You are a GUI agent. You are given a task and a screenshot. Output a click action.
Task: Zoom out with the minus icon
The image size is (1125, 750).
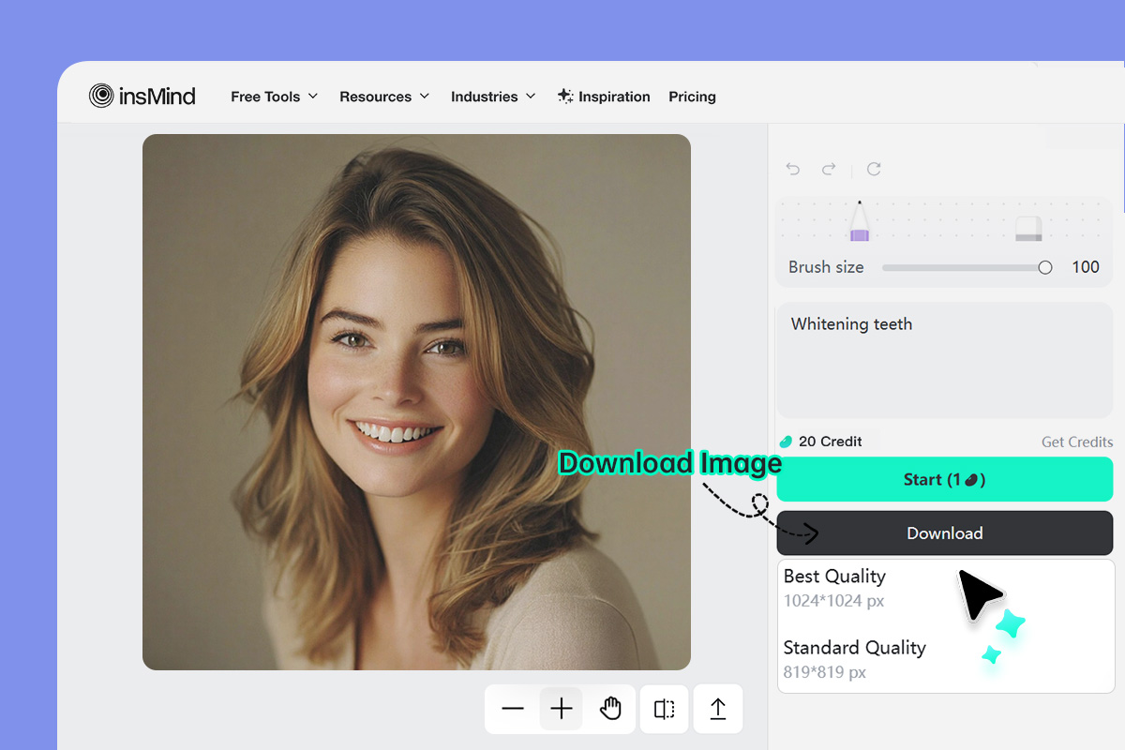pos(513,709)
